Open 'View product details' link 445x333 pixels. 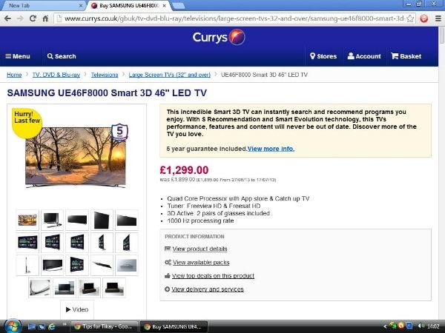pos(200,249)
